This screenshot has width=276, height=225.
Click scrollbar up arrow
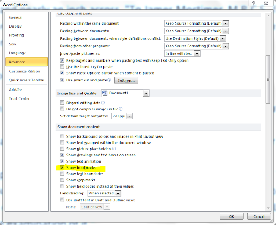coord(268,16)
